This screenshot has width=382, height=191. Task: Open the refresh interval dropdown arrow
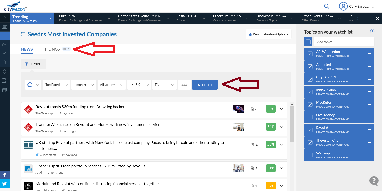(38, 85)
